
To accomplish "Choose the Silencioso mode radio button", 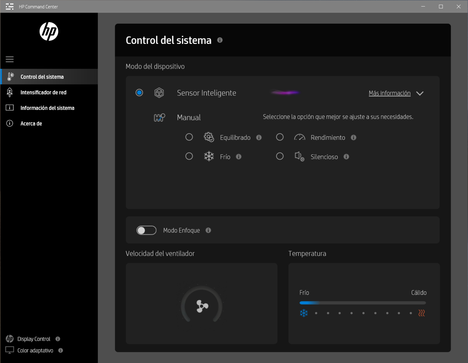I will click(x=280, y=157).
